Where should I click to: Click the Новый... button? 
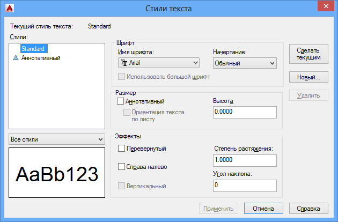coord(308,77)
